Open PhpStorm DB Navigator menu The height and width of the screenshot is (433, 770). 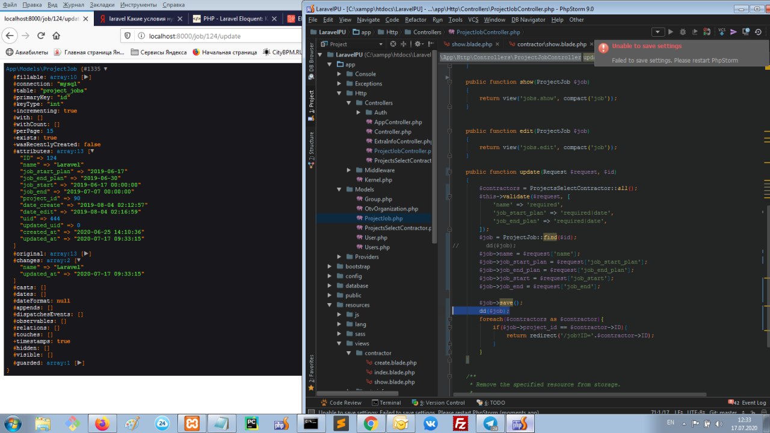(x=528, y=19)
